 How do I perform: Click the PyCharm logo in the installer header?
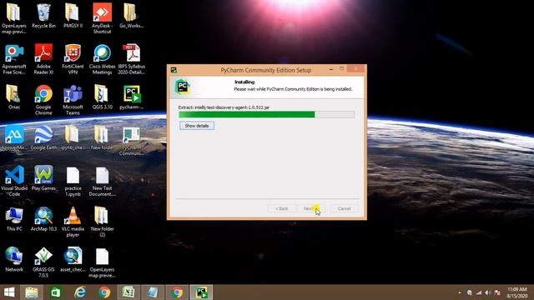182,87
